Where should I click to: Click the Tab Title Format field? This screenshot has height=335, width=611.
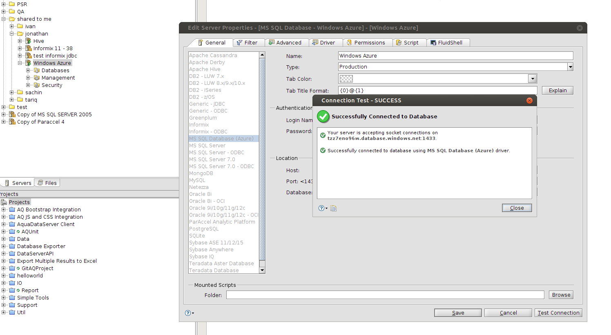[438, 91]
